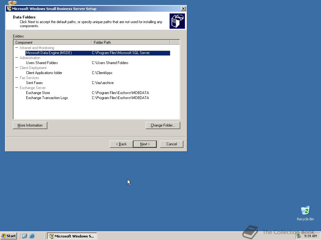This screenshot has height=240, width=321.
Task: Click the 9:34 AM clock in tray
Action: [310, 236]
